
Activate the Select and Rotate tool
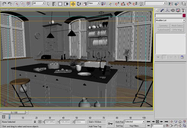pos(79,4)
